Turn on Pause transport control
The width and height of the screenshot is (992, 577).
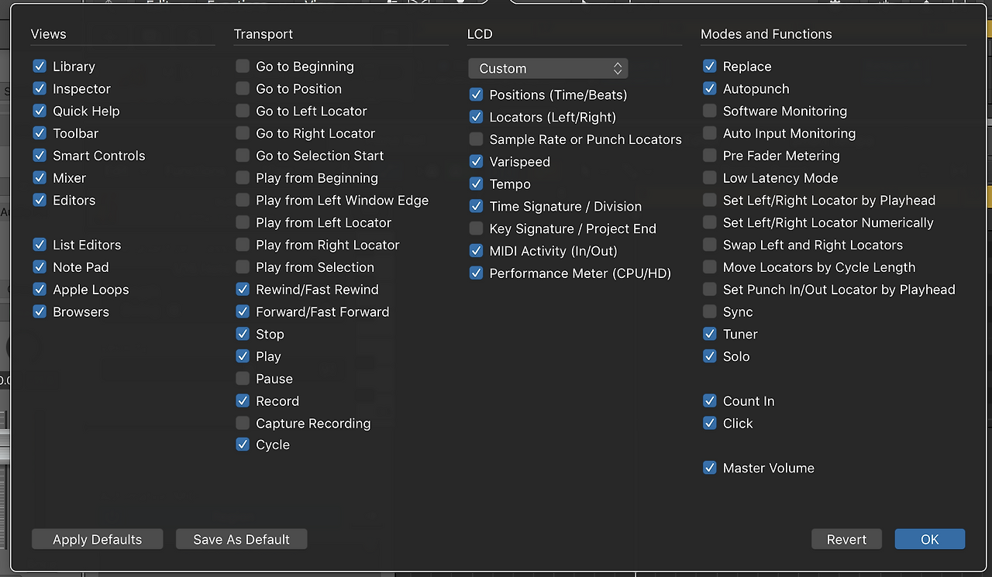[243, 379]
